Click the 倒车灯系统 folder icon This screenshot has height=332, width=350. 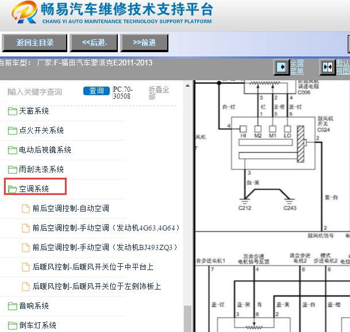[x=13, y=326]
